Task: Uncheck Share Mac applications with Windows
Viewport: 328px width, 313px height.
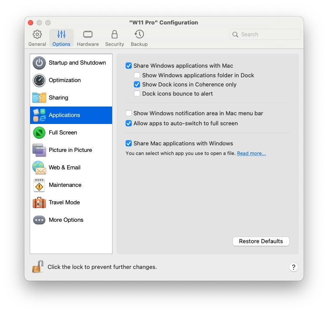Action: 129,144
